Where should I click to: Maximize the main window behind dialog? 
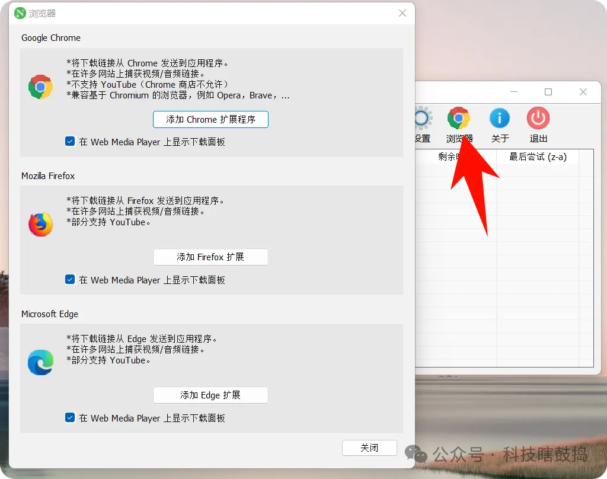coord(548,92)
